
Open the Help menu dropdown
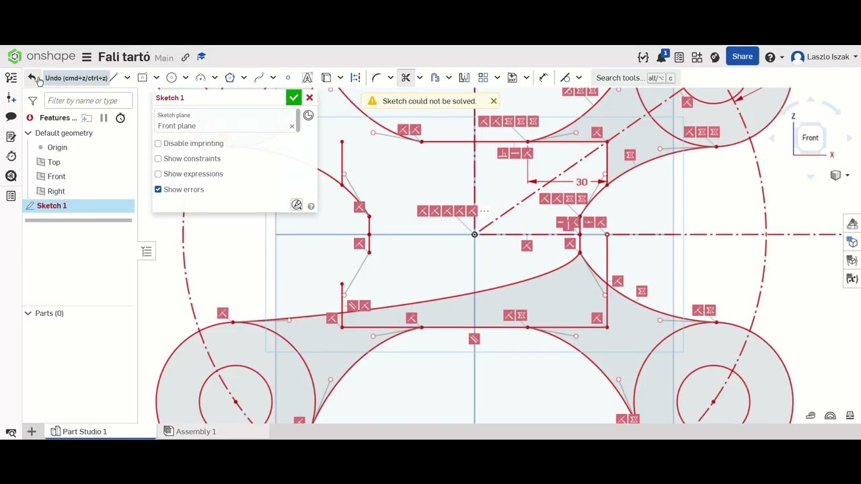click(774, 57)
